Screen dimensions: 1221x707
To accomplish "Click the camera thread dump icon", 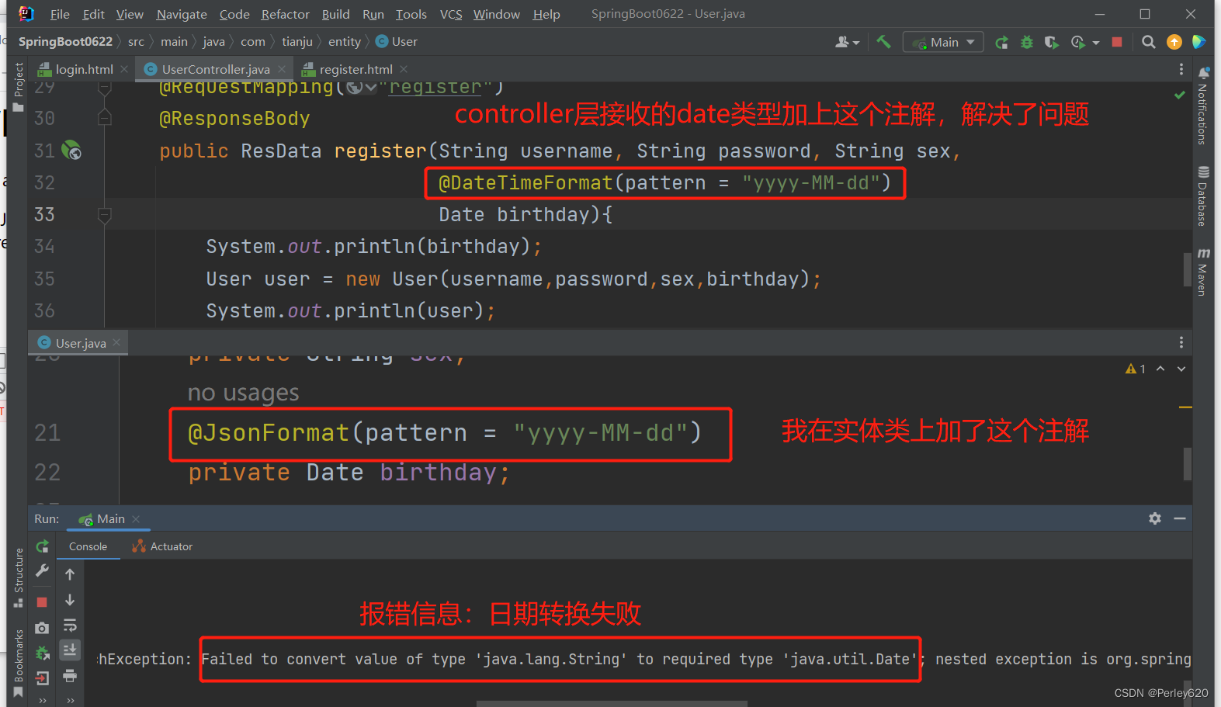I will (x=43, y=627).
